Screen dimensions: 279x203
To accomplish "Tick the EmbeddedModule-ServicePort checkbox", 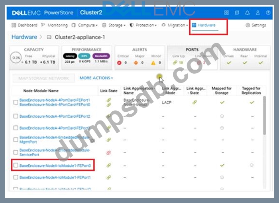I will pos(16,152).
